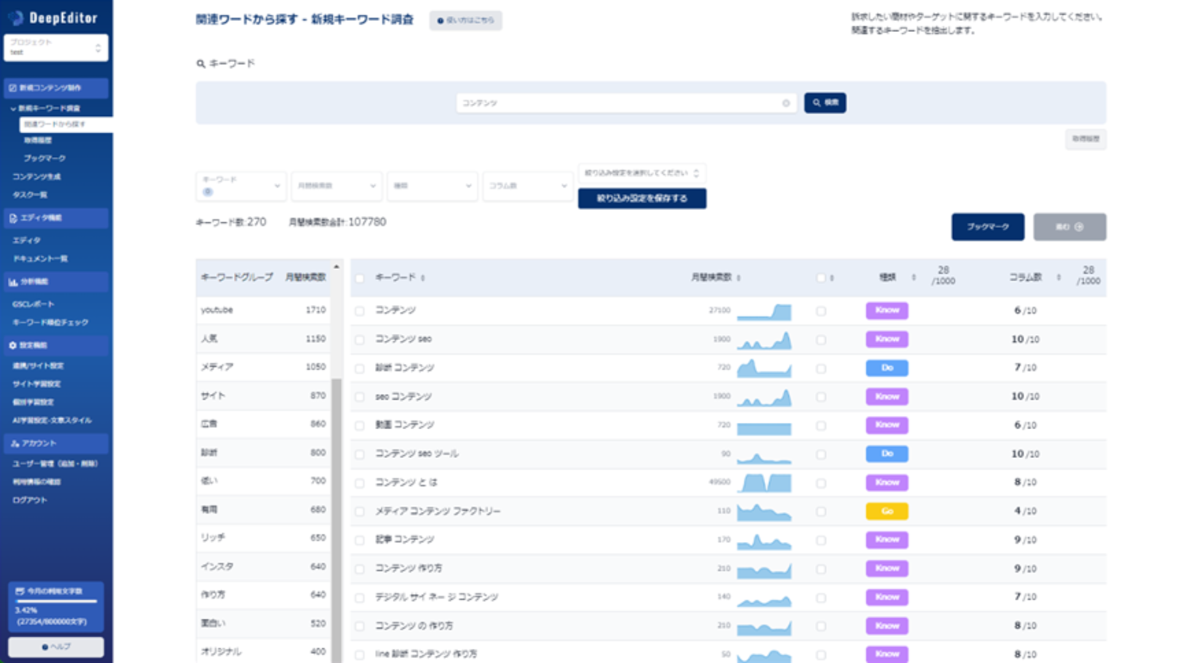Select the youtube keyword group row
This screenshot has height=663, width=1179.
[263, 310]
